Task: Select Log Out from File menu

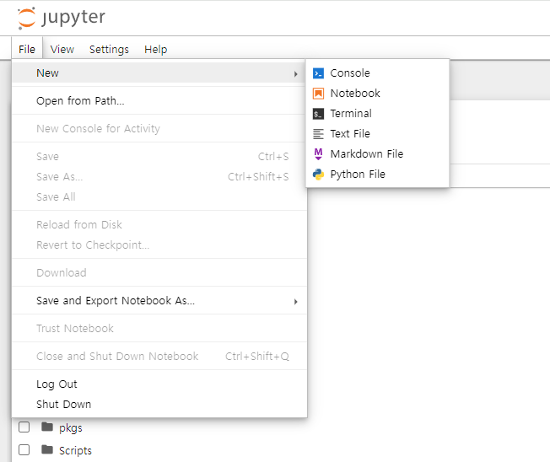Action: pyautogui.click(x=159, y=384)
